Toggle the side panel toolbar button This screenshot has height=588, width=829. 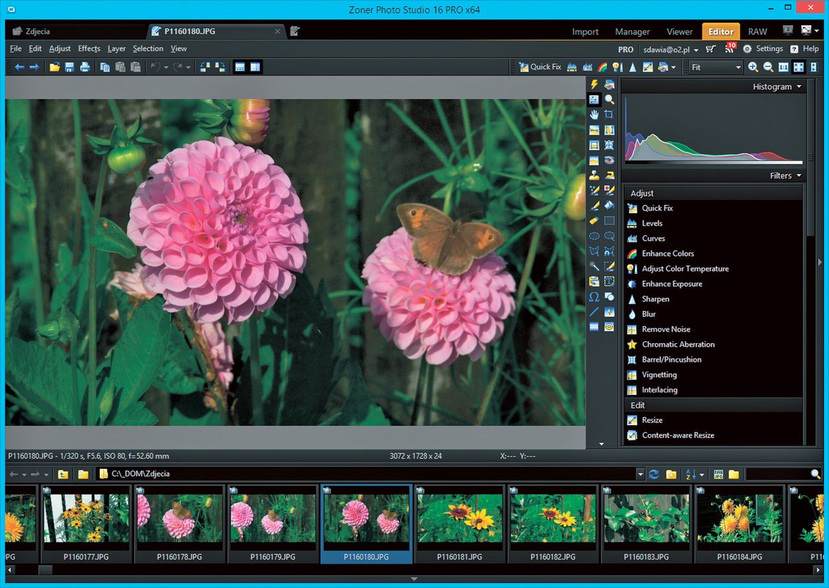[x=255, y=67]
